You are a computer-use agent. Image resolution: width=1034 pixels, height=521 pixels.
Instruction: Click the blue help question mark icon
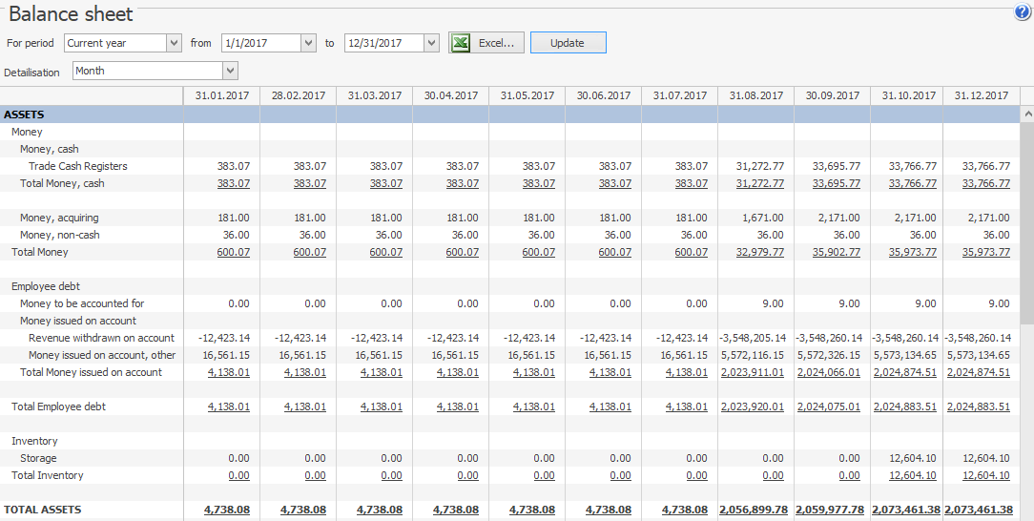click(1023, 12)
